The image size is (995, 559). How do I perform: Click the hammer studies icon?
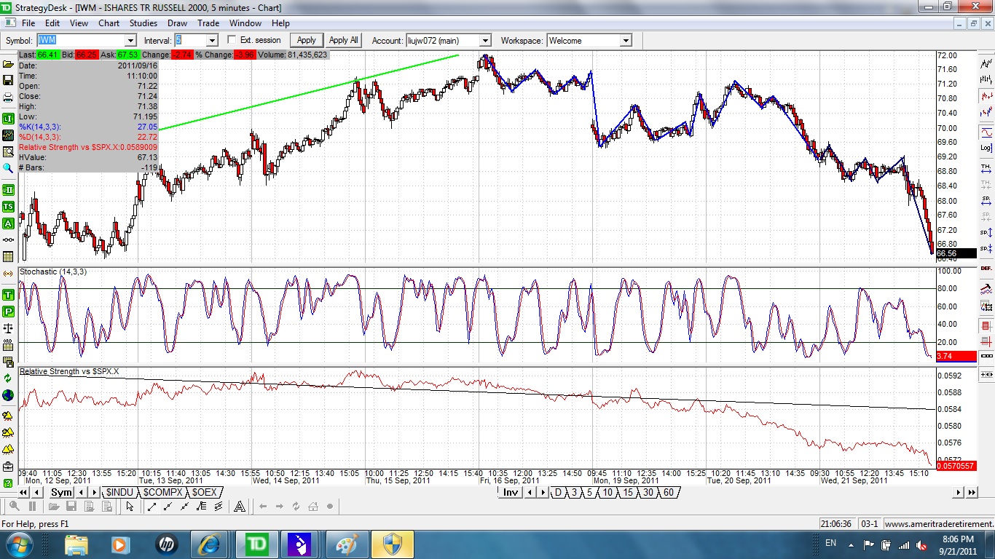[986, 288]
